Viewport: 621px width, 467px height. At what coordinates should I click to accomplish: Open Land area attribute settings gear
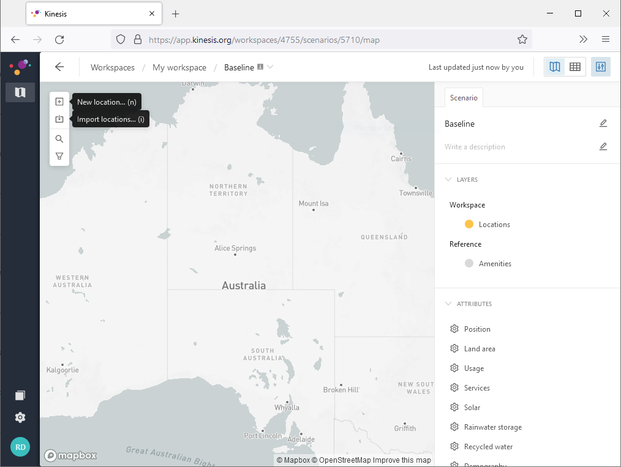coord(454,348)
